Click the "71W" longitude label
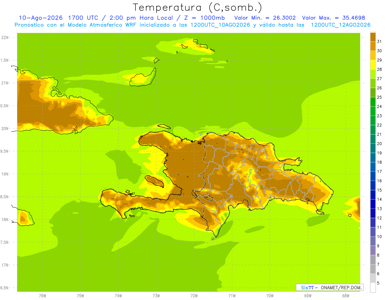388x300 pixels. click(232, 296)
